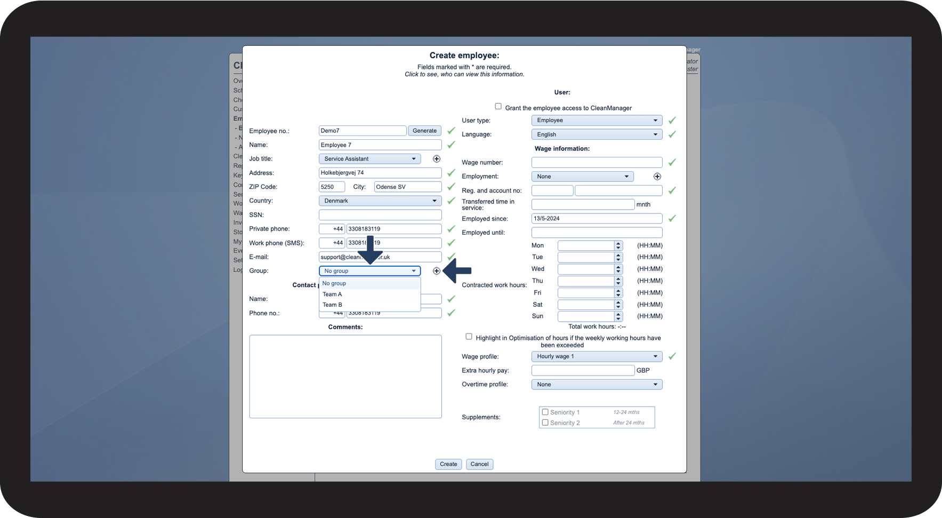Expand the Overtime profile dropdown
This screenshot has height=518, width=942.
point(597,385)
